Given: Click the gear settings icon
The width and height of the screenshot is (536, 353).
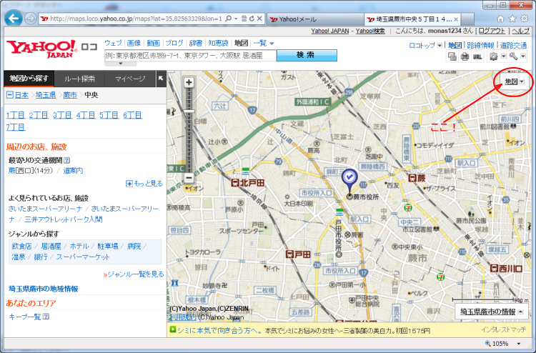Looking at the screenshot, I should pos(495,57).
